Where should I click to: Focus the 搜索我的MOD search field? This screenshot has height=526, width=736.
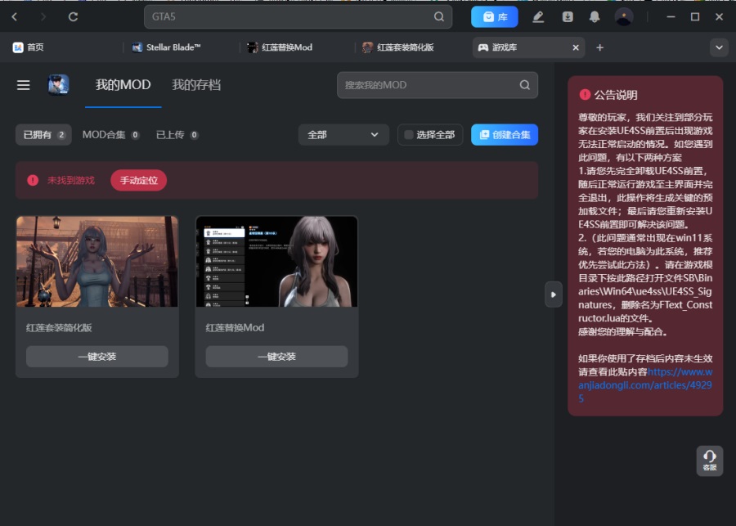(x=438, y=85)
